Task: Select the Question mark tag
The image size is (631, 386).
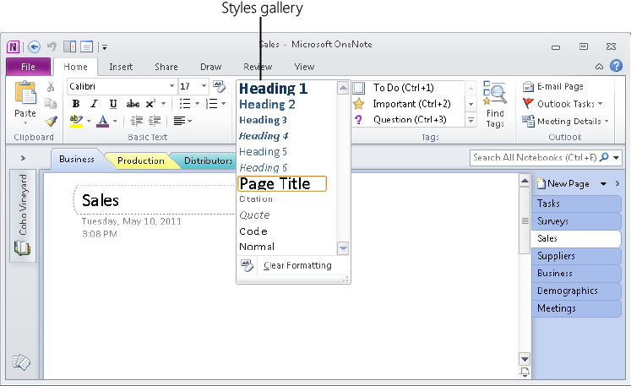Action: click(x=358, y=120)
